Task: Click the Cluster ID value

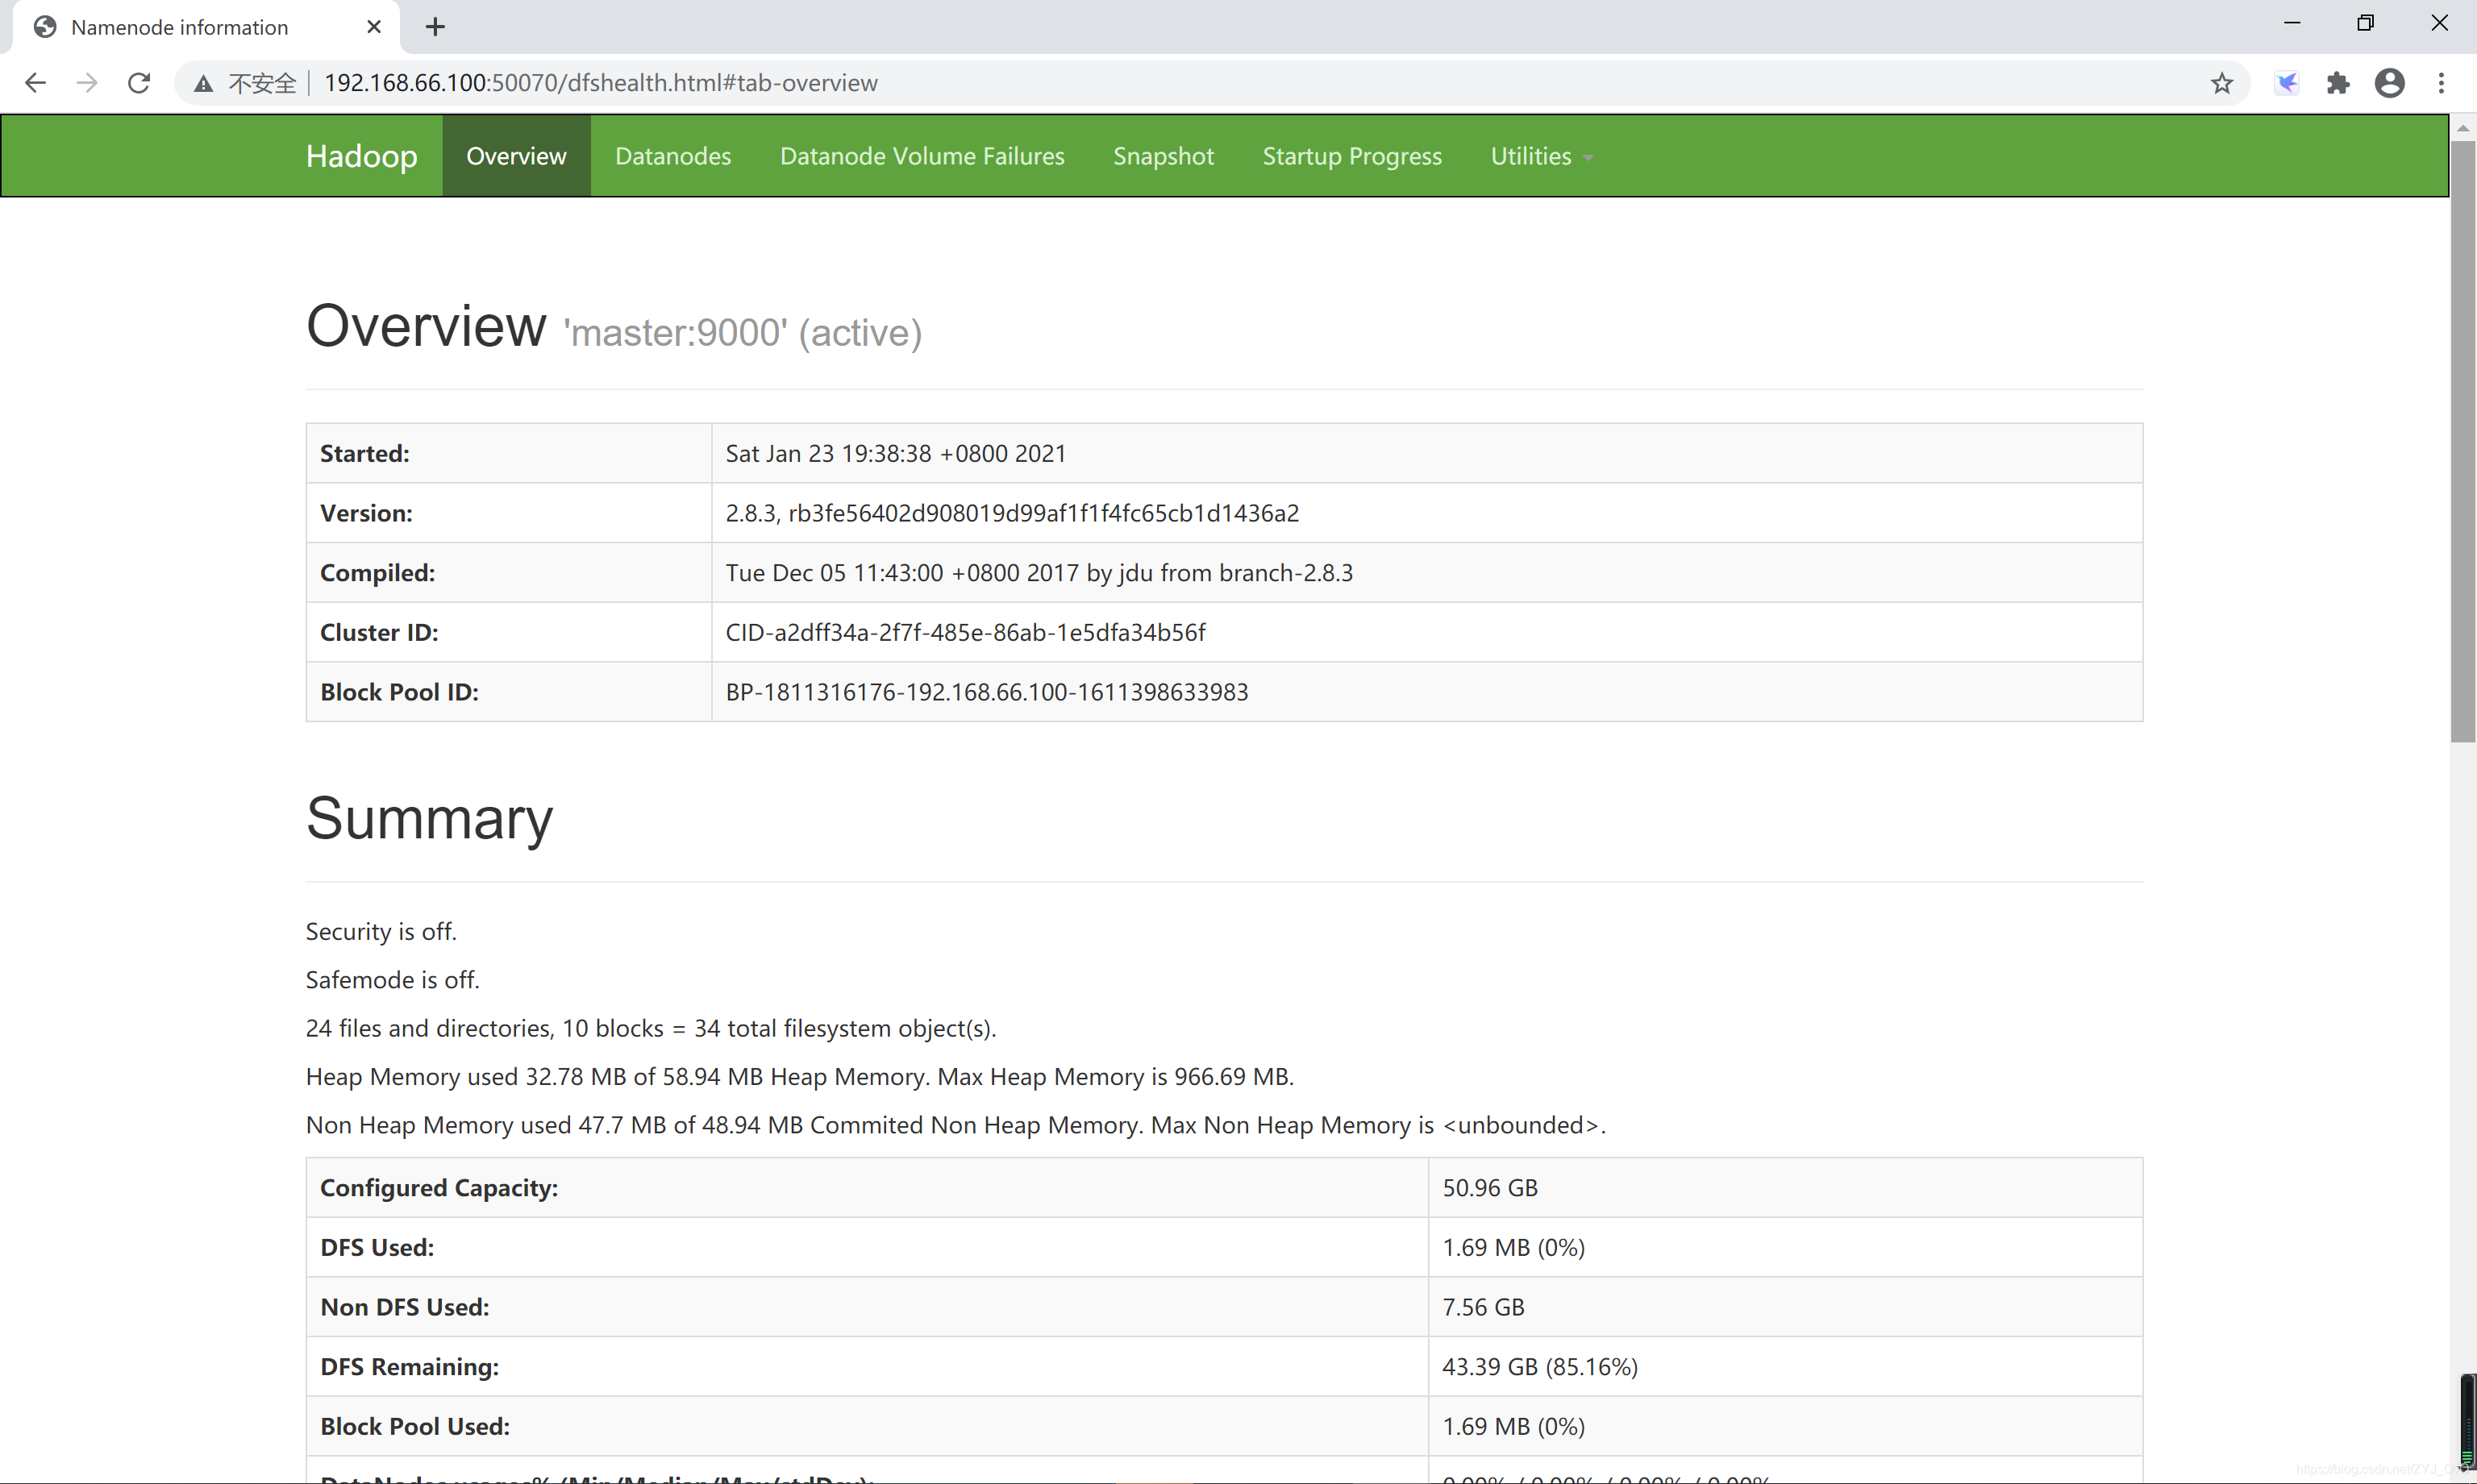Action: (x=965, y=633)
